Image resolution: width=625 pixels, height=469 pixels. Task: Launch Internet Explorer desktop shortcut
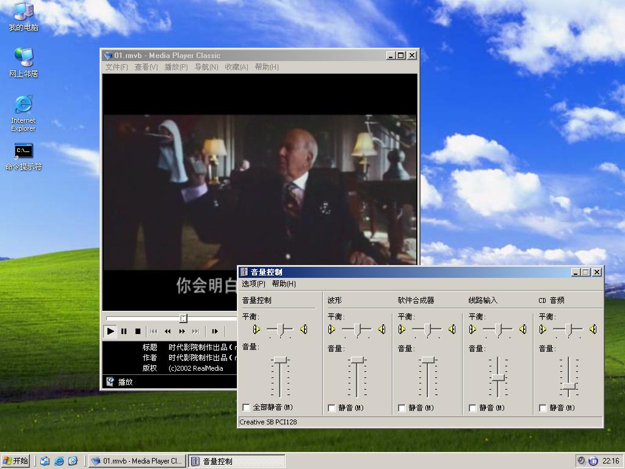(x=23, y=113)
